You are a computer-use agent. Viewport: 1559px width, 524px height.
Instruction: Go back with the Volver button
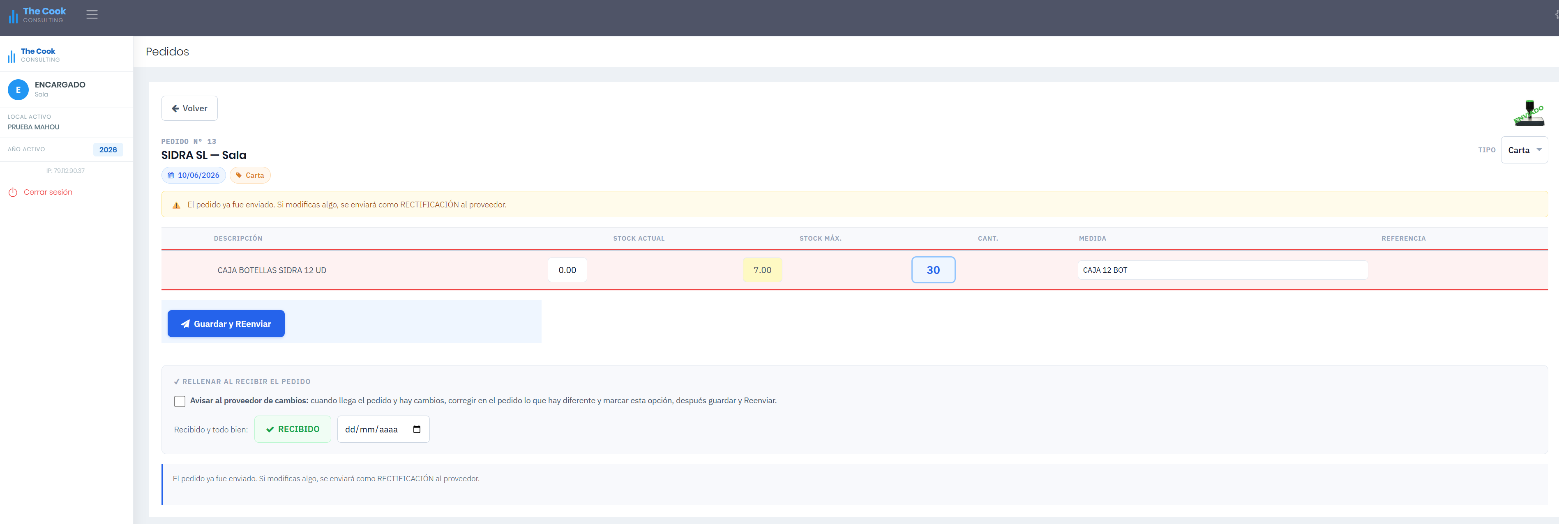pyautogui.click(x=189, y=108)
